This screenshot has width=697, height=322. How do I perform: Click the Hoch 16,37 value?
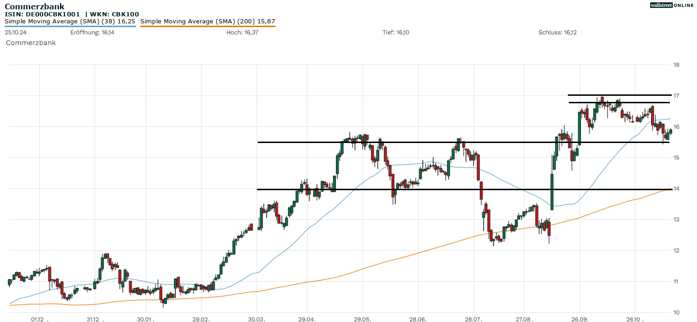click(x=242, y=33)
